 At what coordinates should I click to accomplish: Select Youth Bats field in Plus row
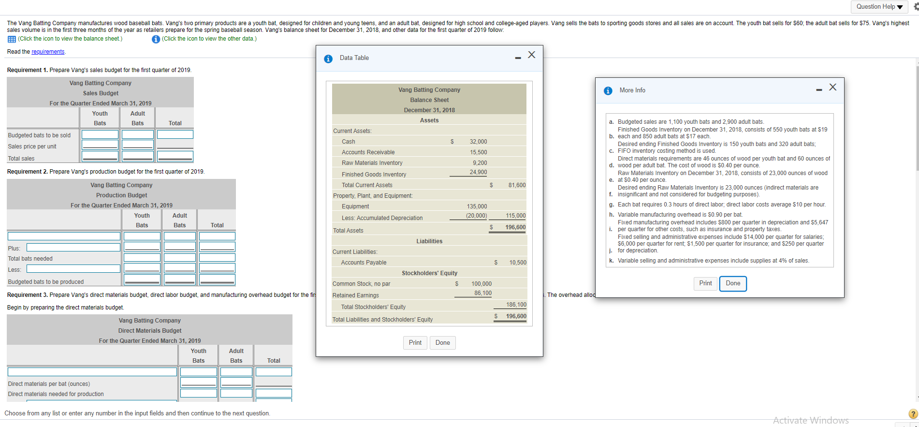coord(142,247)
